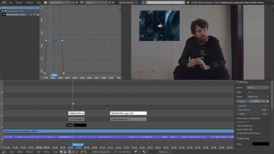Toggle visibility eye of Blend Opacity (Color) channel
Image resolution: width=274 pixels, height=154 pixels.
4,15
